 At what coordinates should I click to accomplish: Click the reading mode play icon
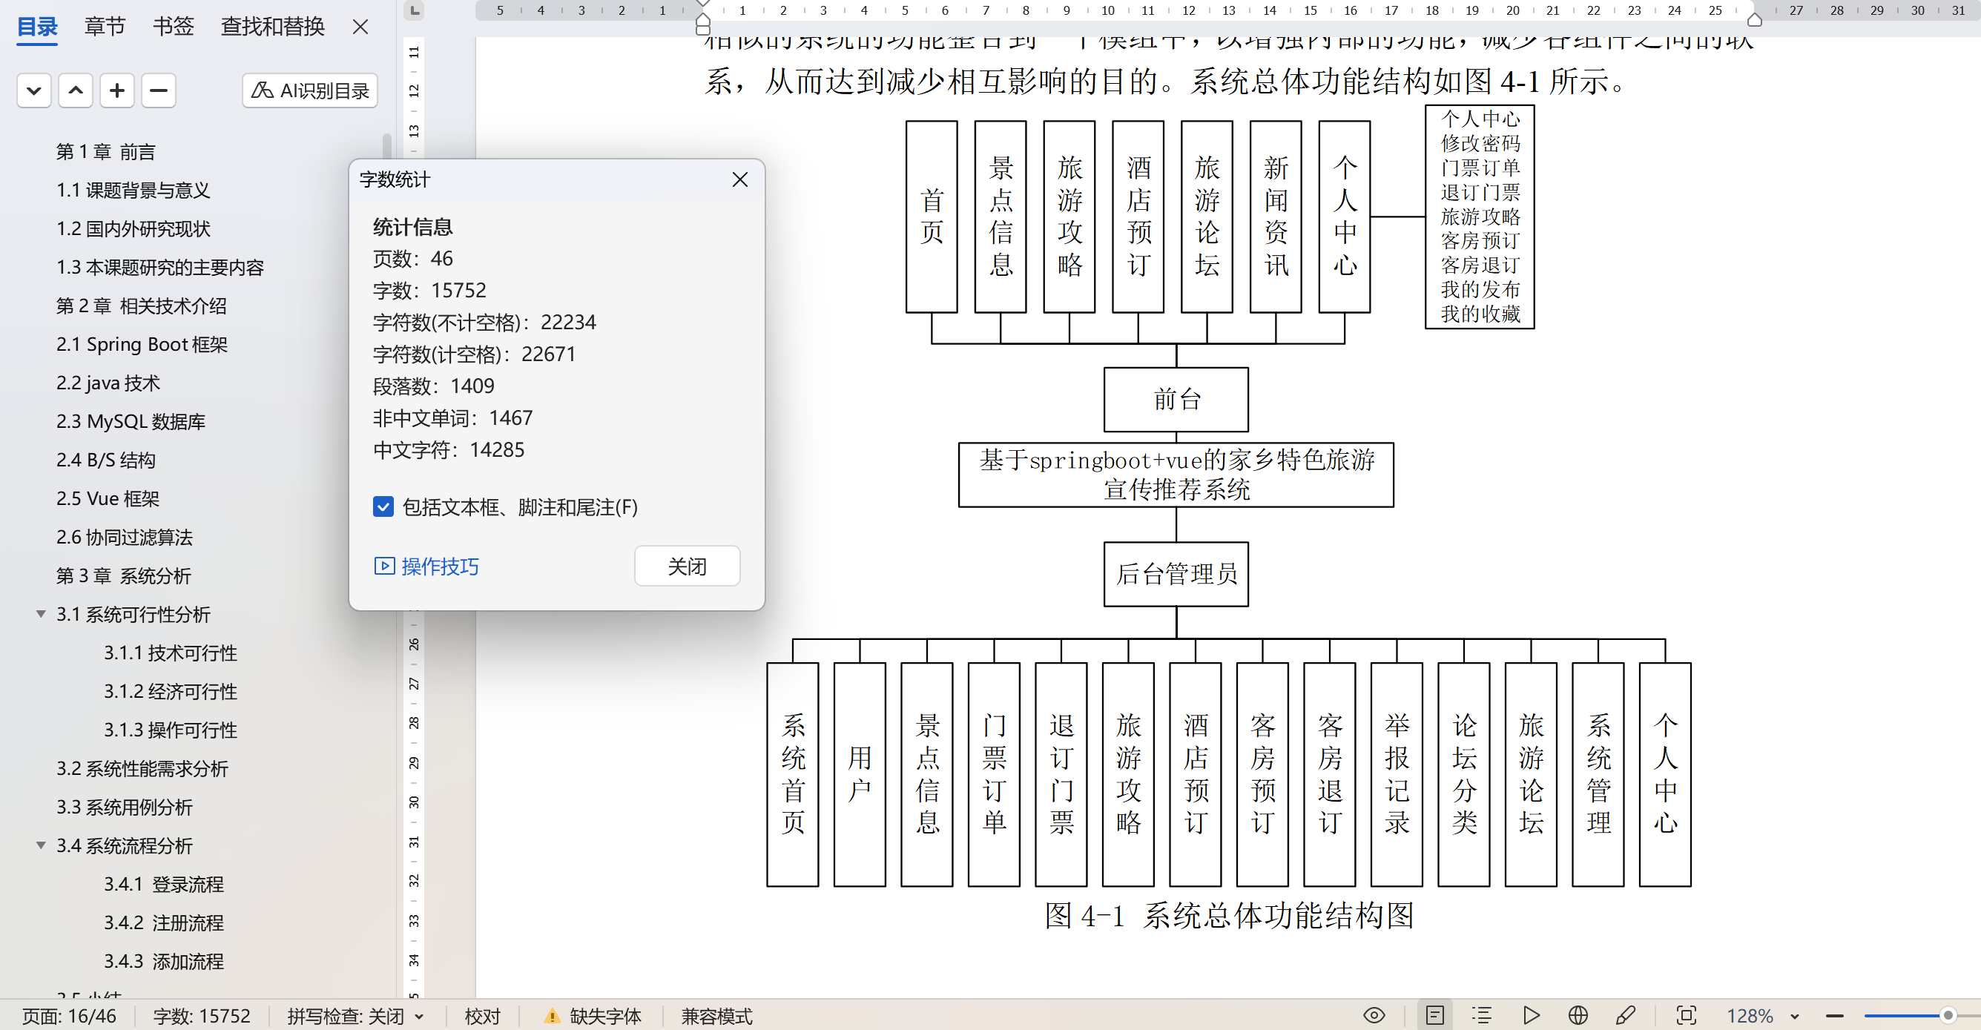pos(1530,1015)
